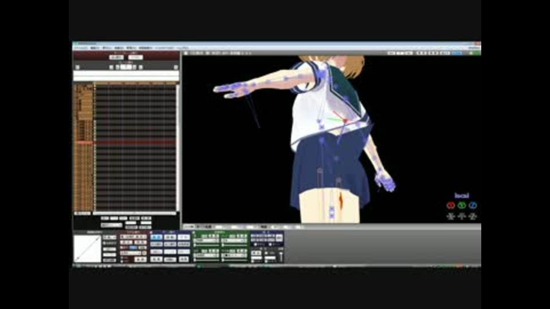Image resolution: width=550 pixels, height=309 pixels.
Task: Click the green Y-axis rotation icon
Action: click(462, 205)
